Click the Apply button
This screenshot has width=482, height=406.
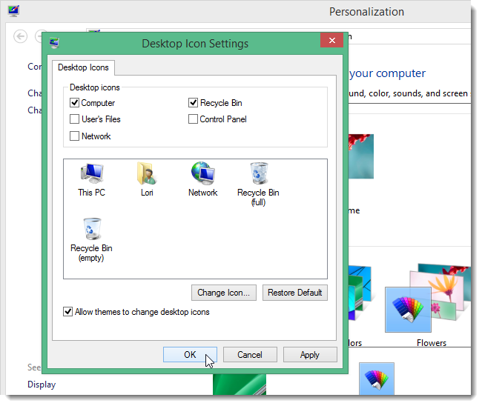[310, 355]
